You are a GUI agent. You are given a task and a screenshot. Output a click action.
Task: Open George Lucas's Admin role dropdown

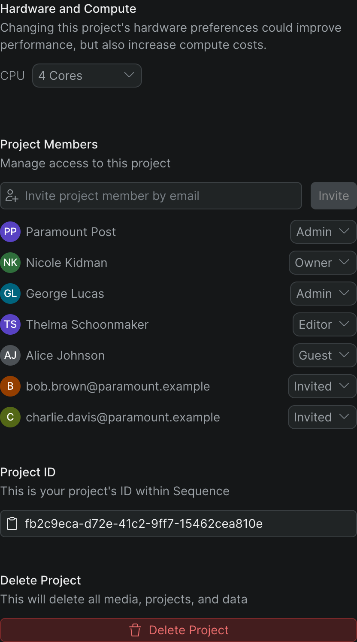click(x=323, y=294)
